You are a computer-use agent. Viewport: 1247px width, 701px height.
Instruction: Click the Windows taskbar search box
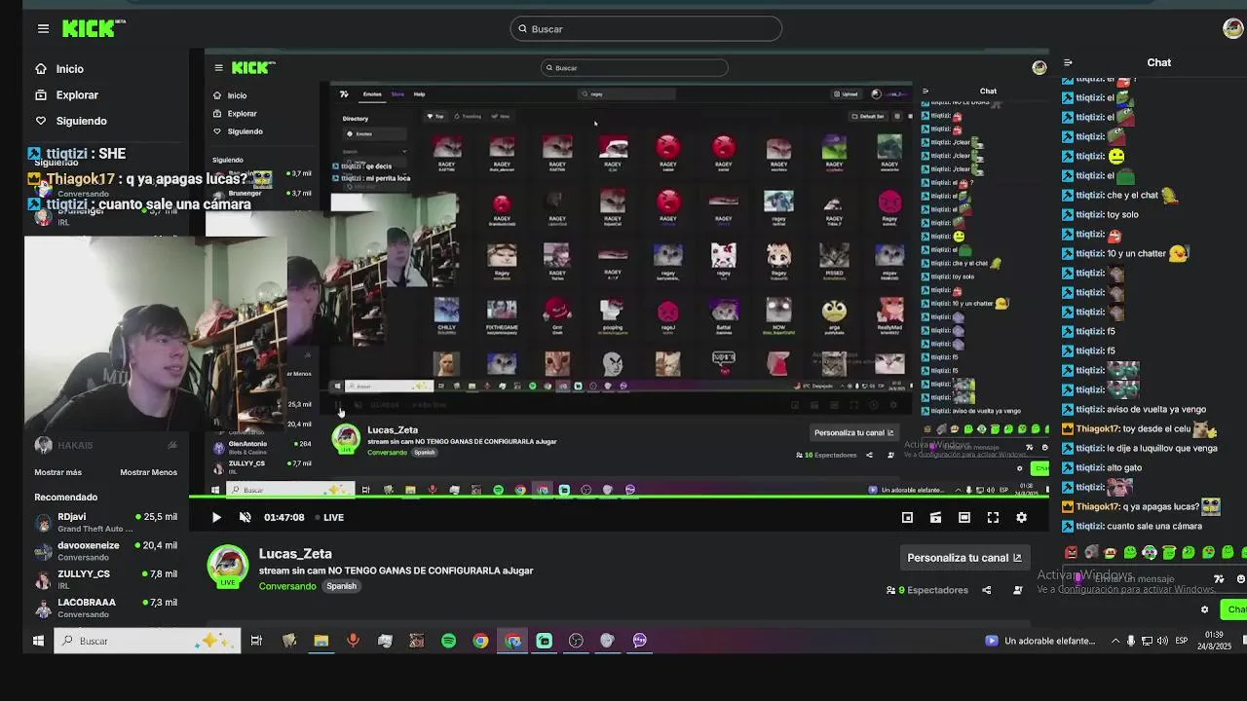click(148, 641)
